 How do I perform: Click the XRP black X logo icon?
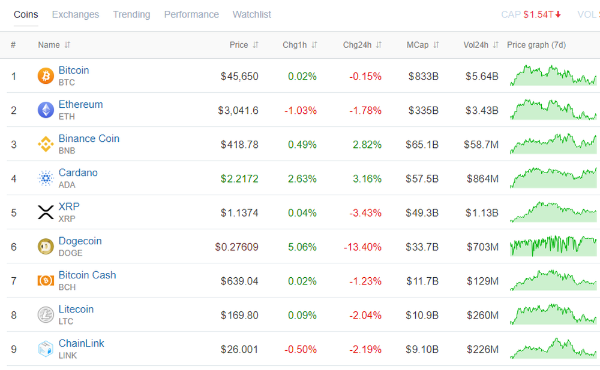click(46, 213)
